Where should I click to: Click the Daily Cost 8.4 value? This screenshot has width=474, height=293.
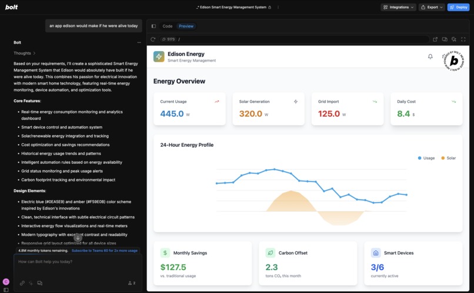tap(403, 114)
